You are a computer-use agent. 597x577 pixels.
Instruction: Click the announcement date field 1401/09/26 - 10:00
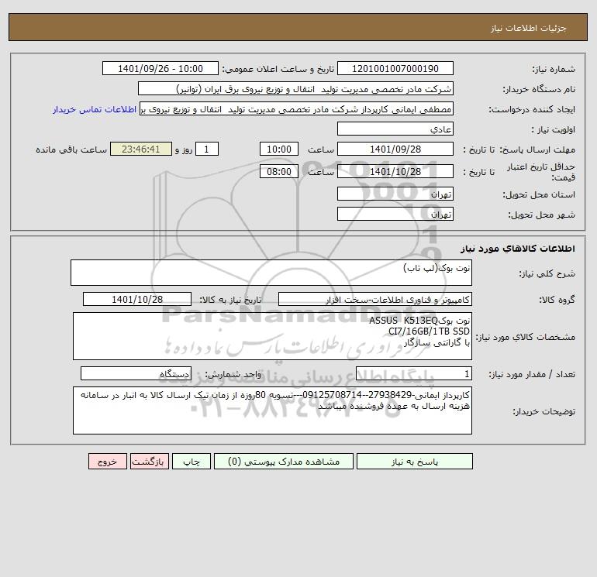tap(160, 68)
